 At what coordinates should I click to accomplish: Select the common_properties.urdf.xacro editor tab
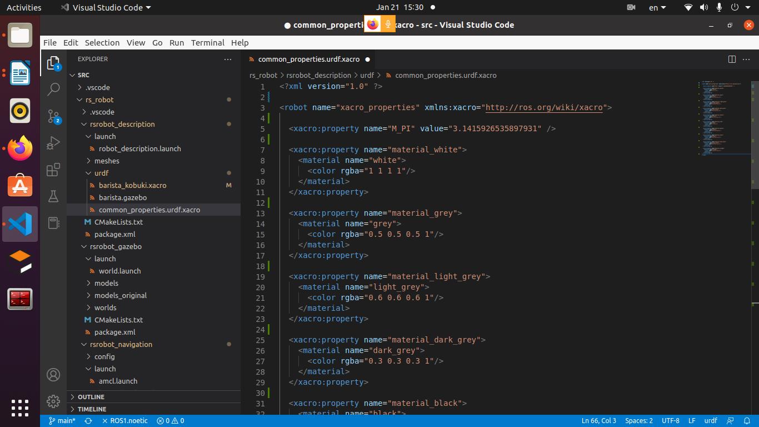coord(308,59)
